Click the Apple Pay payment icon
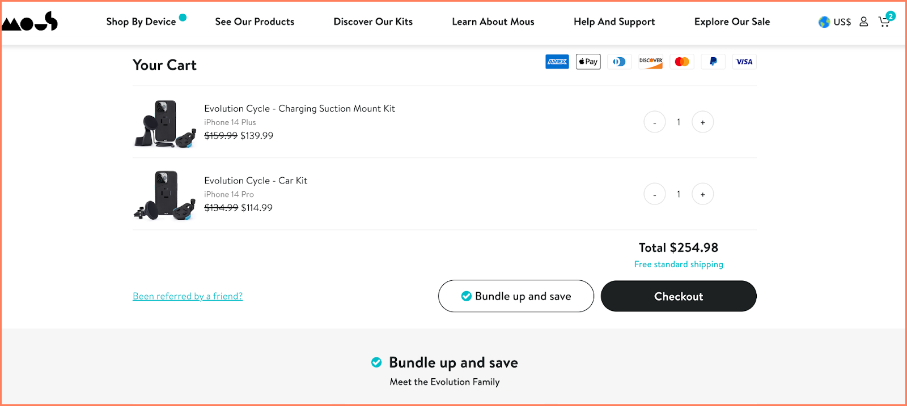 (588, 62)
